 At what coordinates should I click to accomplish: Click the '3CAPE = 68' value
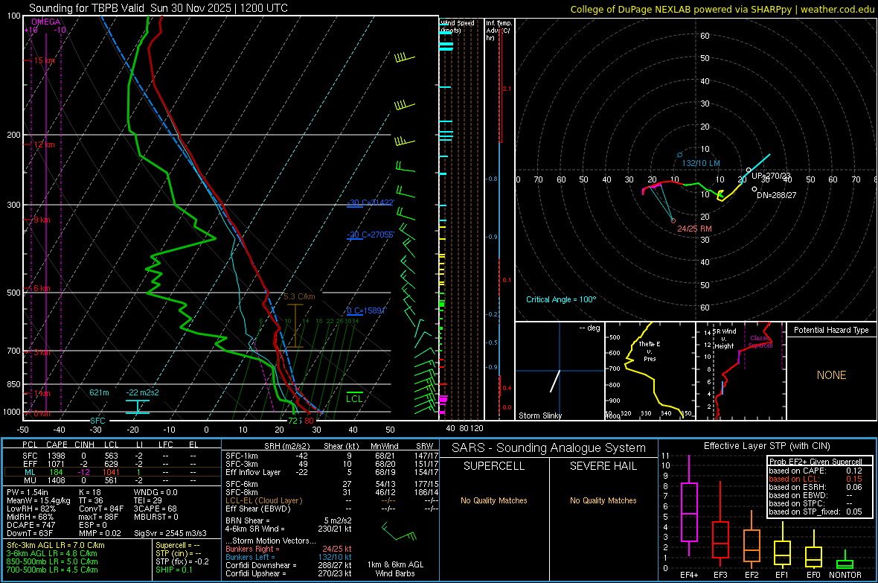pyautogui.click(x=155, y=509)
